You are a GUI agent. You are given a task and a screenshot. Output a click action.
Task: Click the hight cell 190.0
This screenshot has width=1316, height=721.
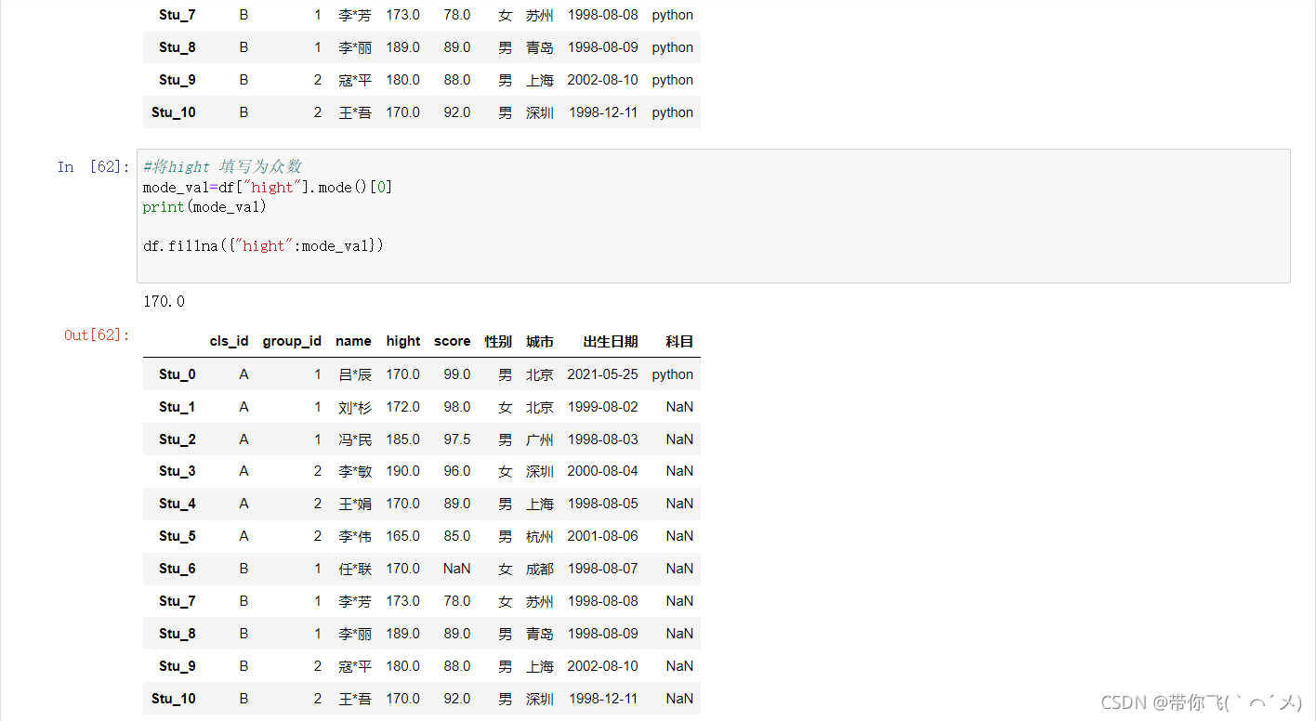pos(403,471)
